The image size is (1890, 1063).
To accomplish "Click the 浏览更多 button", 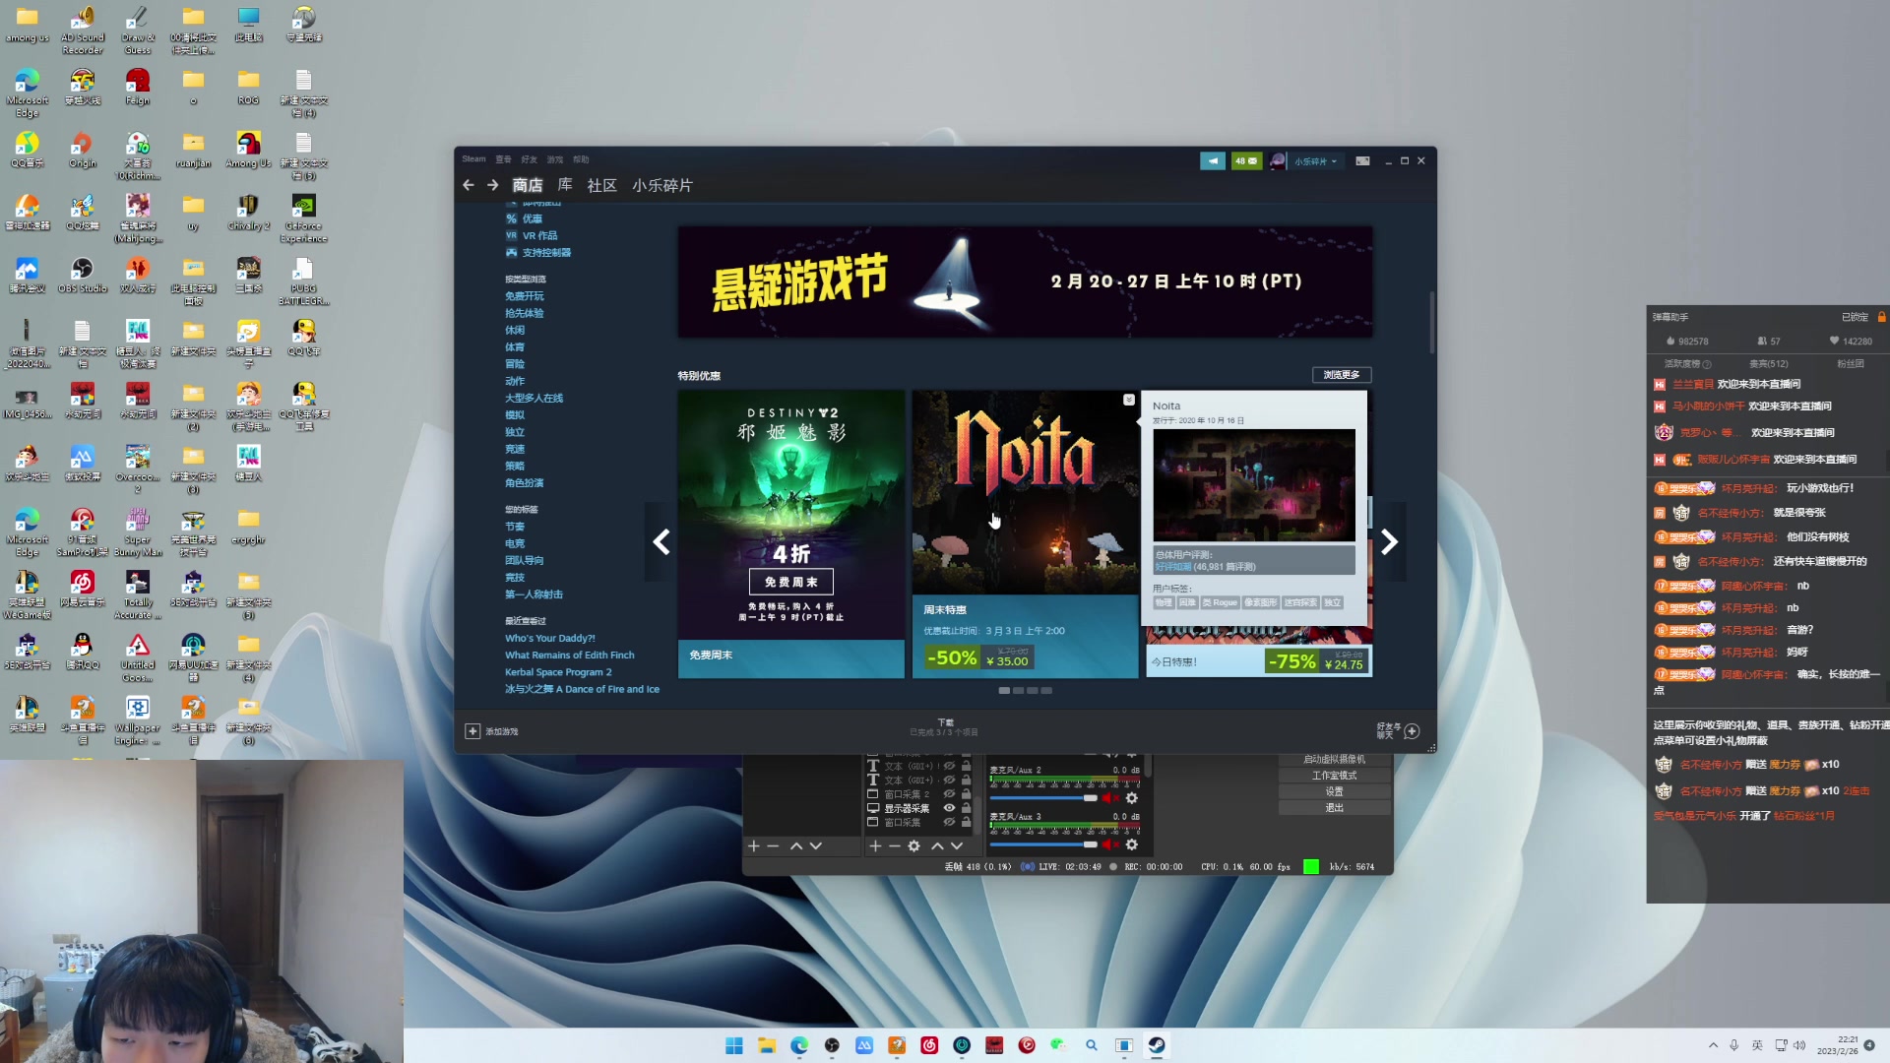I will 1342,375.
